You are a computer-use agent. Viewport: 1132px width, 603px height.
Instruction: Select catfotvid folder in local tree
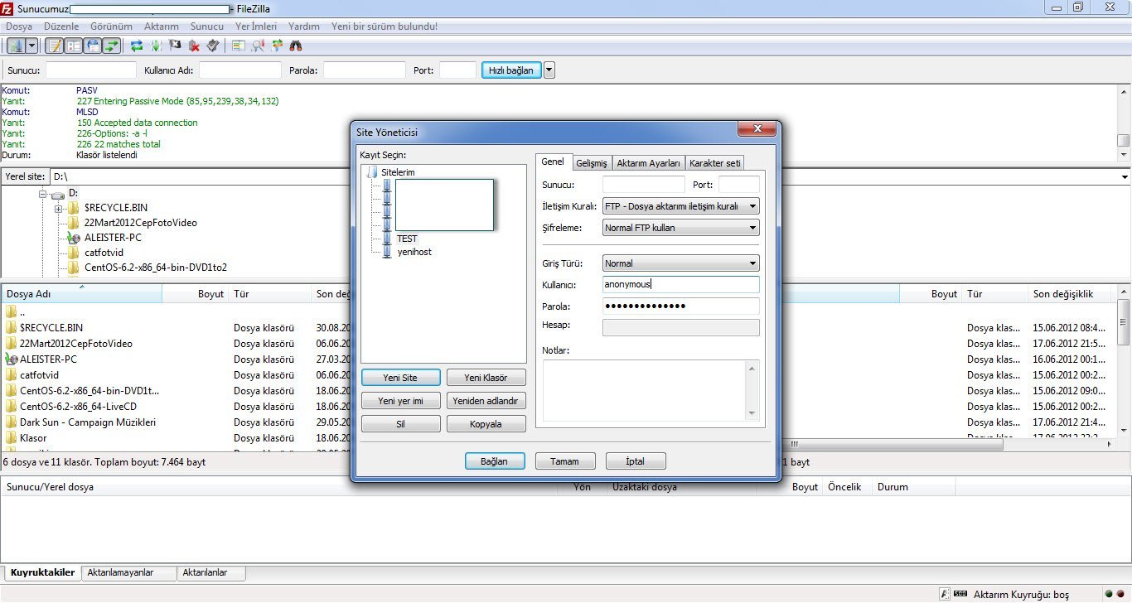point(104,253)
